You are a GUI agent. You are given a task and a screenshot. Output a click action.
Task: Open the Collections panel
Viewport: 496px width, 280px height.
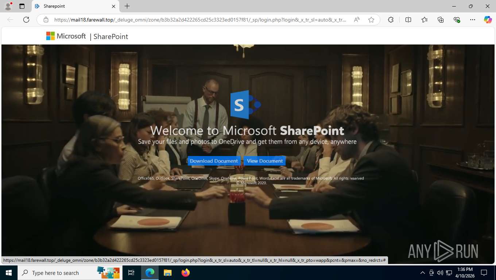click(x=441, y=20)
